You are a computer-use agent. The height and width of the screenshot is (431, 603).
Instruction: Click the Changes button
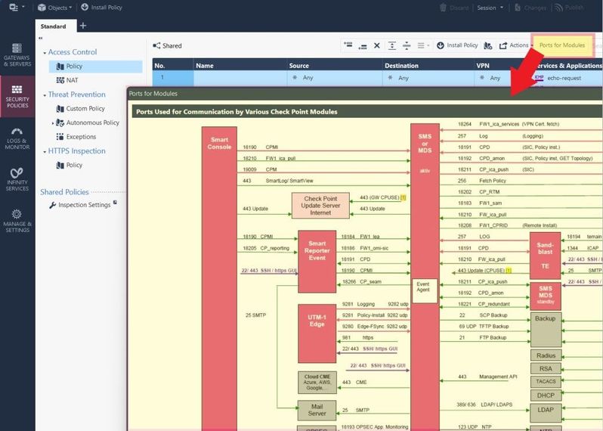530,8
